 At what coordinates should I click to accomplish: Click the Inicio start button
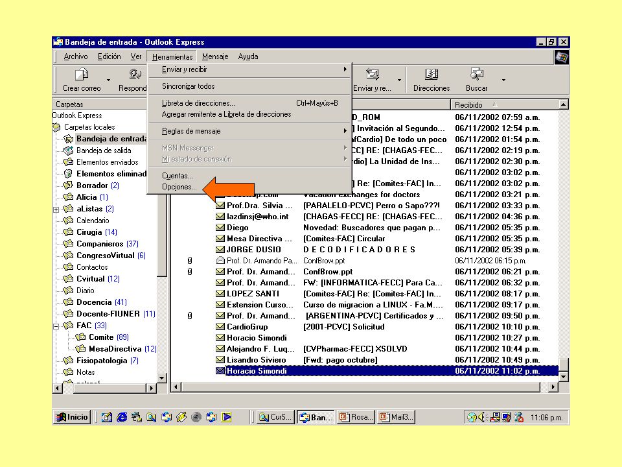(x=72, y=417)
